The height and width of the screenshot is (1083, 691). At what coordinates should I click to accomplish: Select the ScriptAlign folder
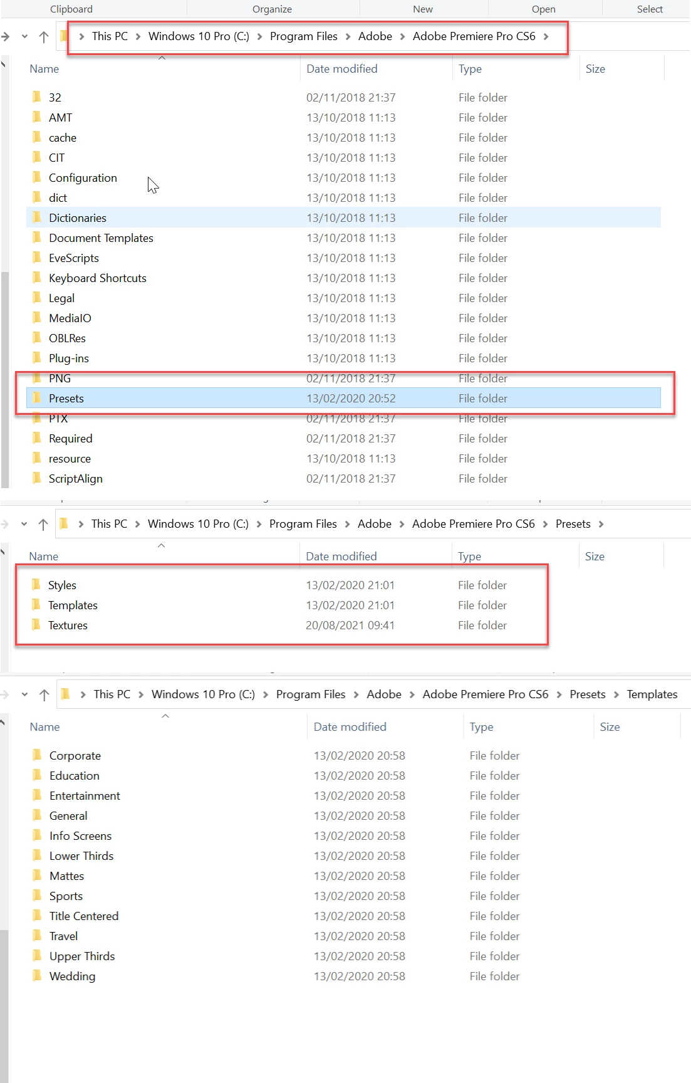pos(76,479)
